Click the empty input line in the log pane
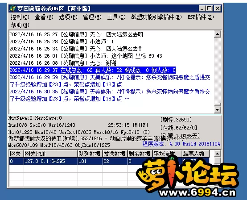247x200 pixels. (x=111, y=106)
